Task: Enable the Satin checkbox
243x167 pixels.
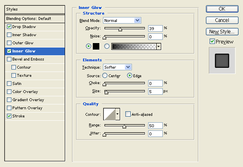Action: point(9,84)
